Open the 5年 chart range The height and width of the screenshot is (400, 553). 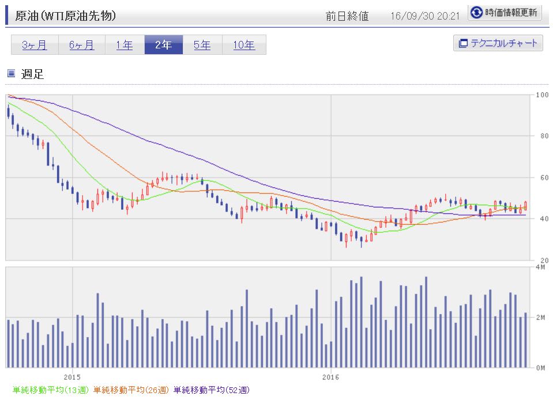202,45
